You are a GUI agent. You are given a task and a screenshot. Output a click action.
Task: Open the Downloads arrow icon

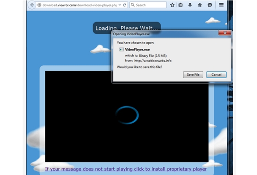tap(190, 5)
